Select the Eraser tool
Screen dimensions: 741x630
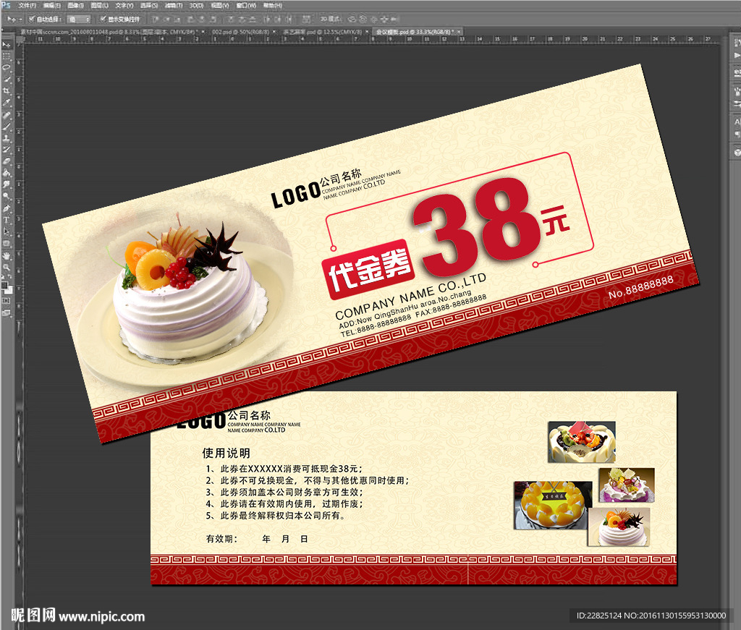pos(7,160)
